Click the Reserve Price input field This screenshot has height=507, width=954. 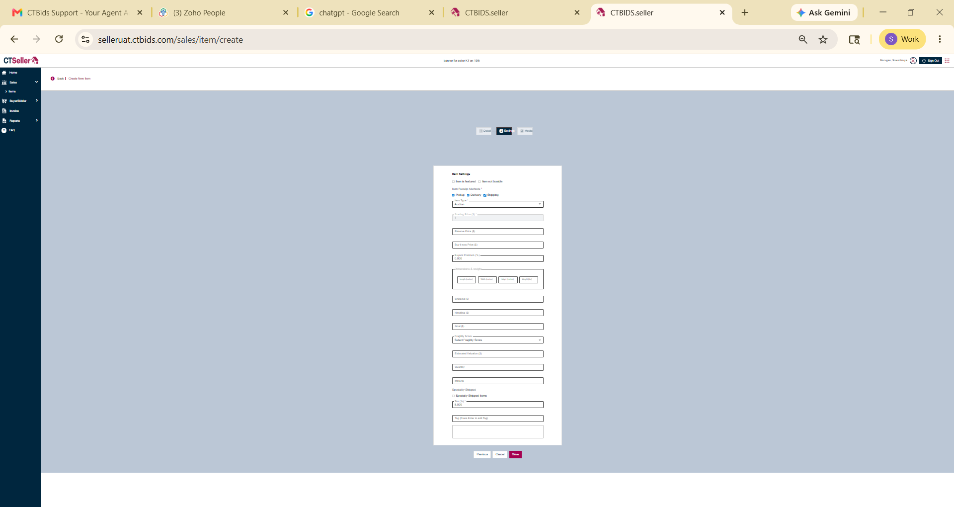(497, 232)
